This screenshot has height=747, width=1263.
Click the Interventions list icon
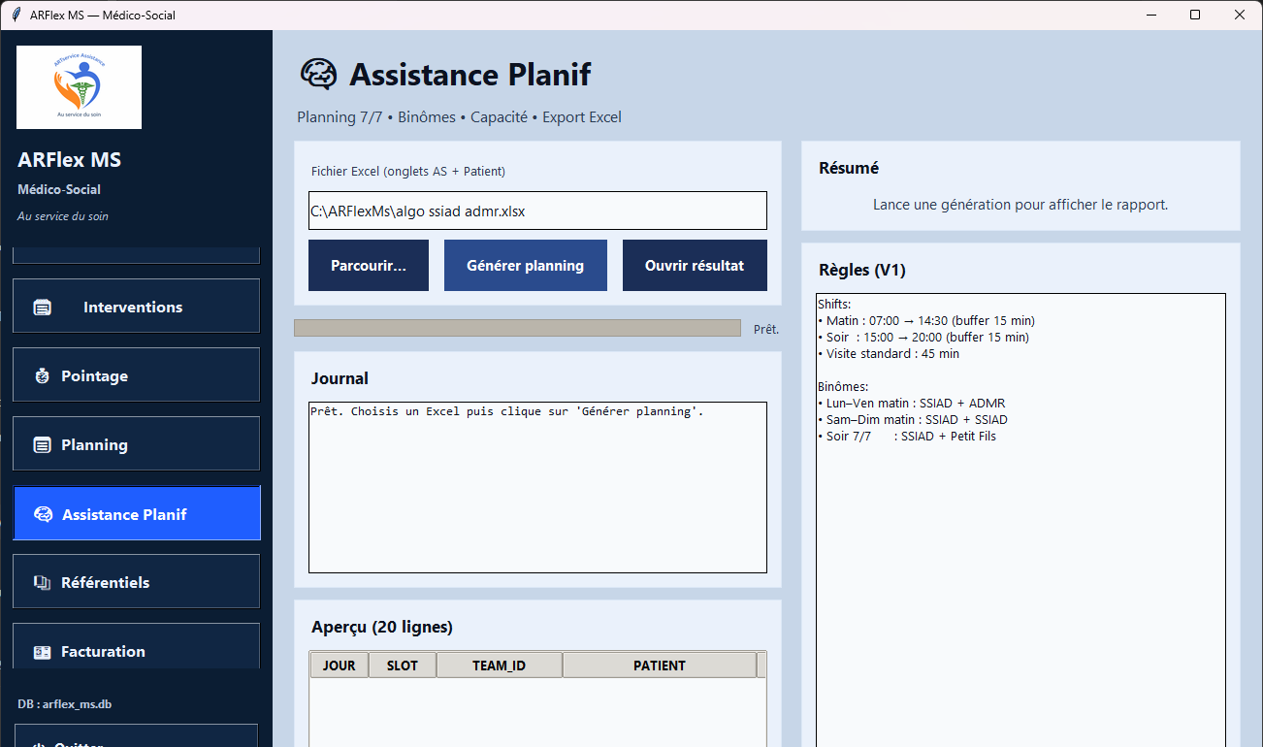tap(43, 306)
